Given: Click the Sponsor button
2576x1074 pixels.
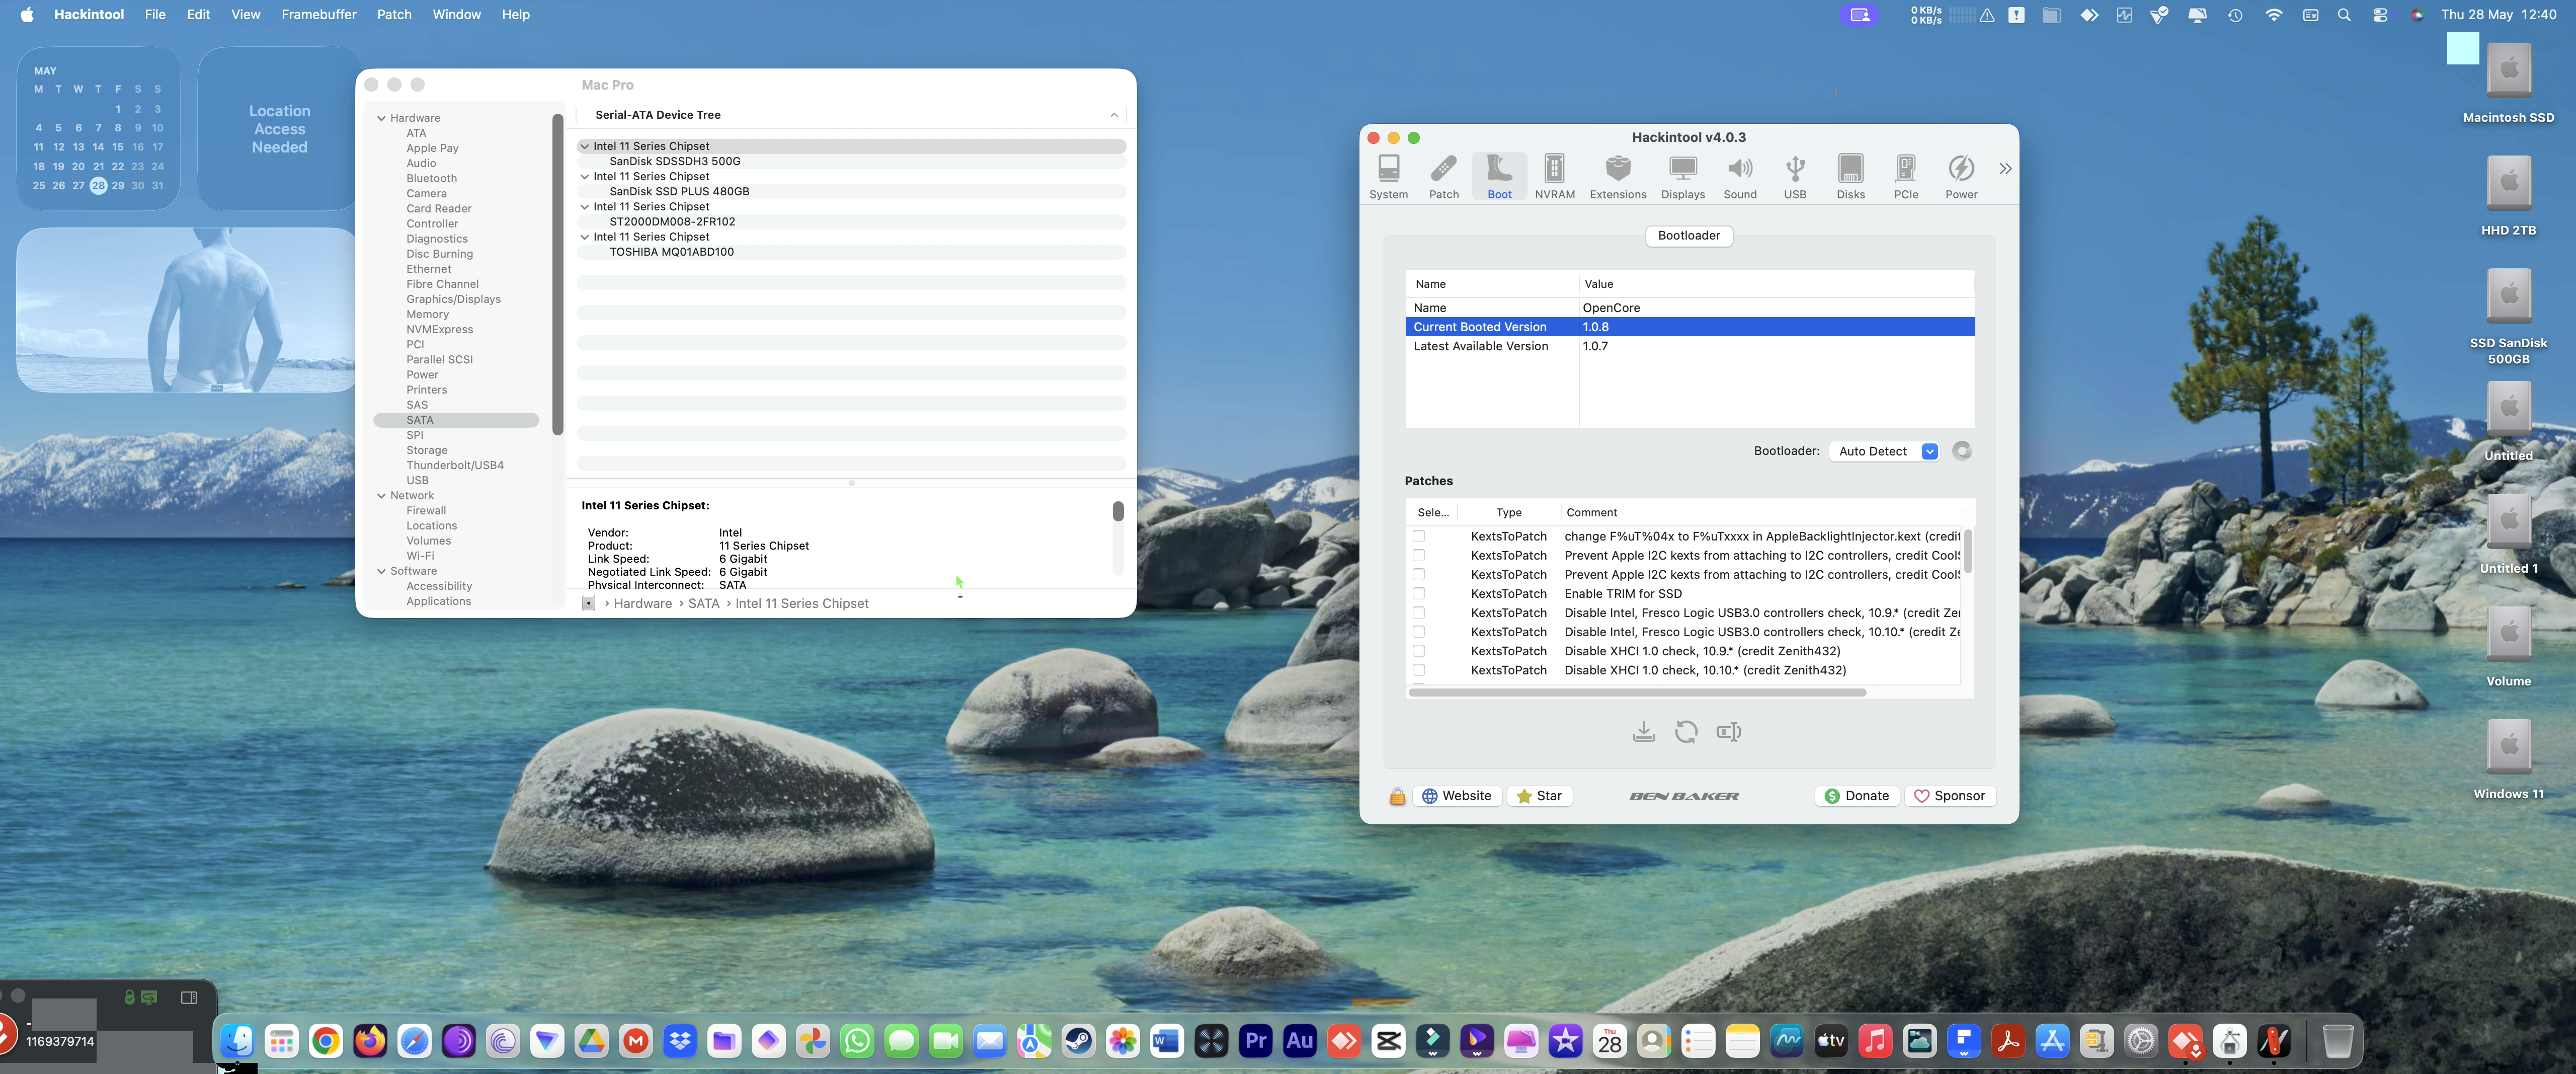Looking at the screenshot, I should coord(1949,796).
